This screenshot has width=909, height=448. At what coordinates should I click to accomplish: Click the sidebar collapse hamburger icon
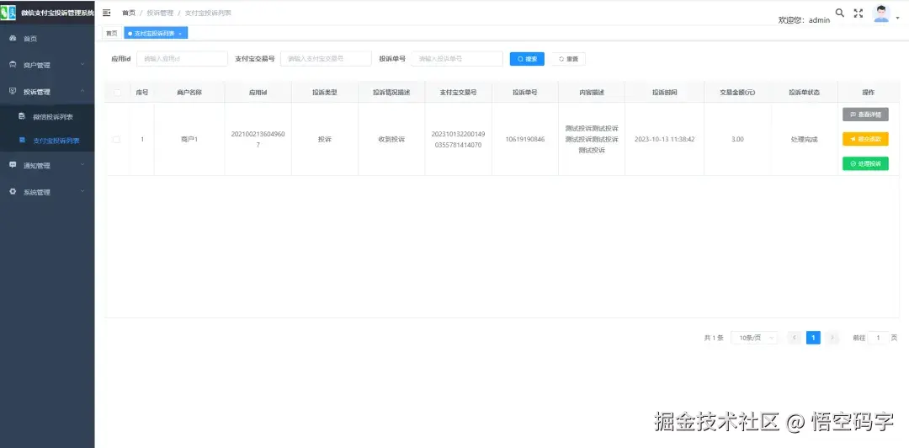107,12
